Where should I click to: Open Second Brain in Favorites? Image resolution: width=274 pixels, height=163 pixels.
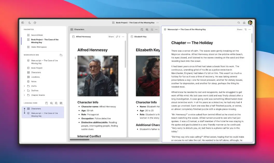coord(37,35)
